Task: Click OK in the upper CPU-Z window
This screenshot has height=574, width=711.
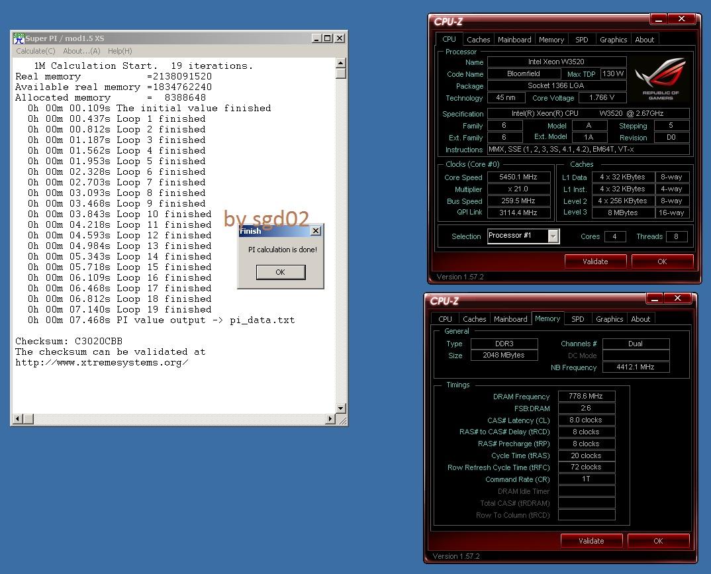Action: click(x=662, y=262)
